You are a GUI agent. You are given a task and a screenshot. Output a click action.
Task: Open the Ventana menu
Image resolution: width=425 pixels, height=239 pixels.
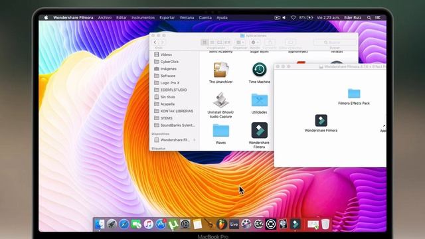187,18
